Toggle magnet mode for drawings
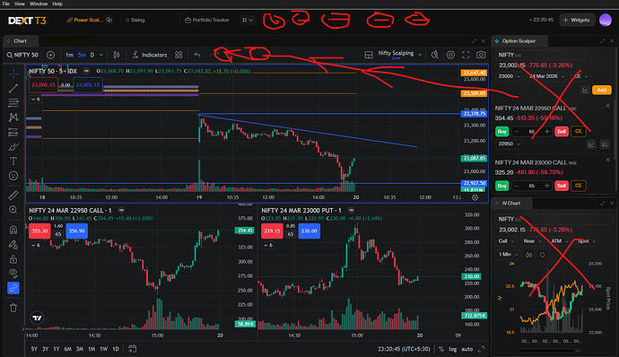 pyautogui.click(x=13, y=230)
